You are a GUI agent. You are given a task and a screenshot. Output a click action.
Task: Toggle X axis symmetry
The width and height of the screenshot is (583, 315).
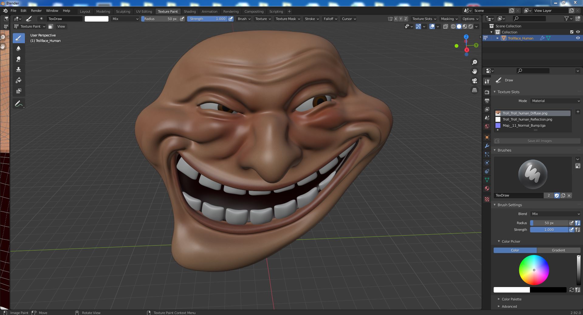396,19
